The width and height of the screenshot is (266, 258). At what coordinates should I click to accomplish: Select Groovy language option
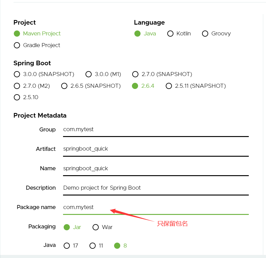click(205, 34)
